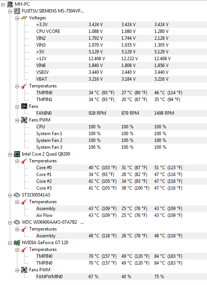Select the VIN3 voltage row

[121, 45]
